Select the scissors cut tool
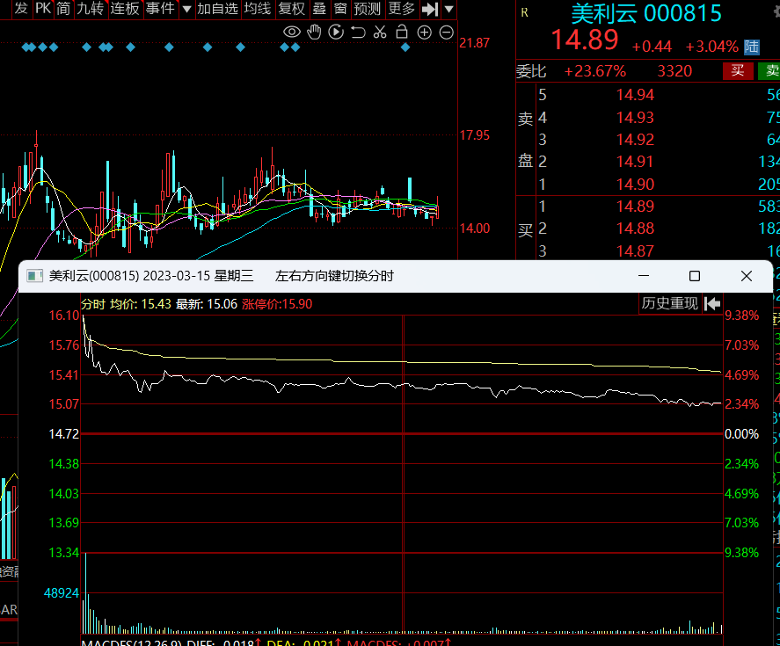 380,33
